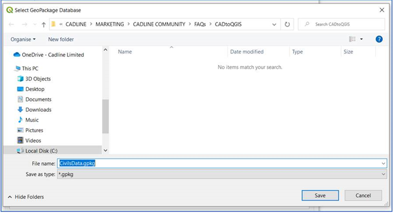Click the Back navigation arrow
Viewport: 393px width, 213px height.
(11, 25)
